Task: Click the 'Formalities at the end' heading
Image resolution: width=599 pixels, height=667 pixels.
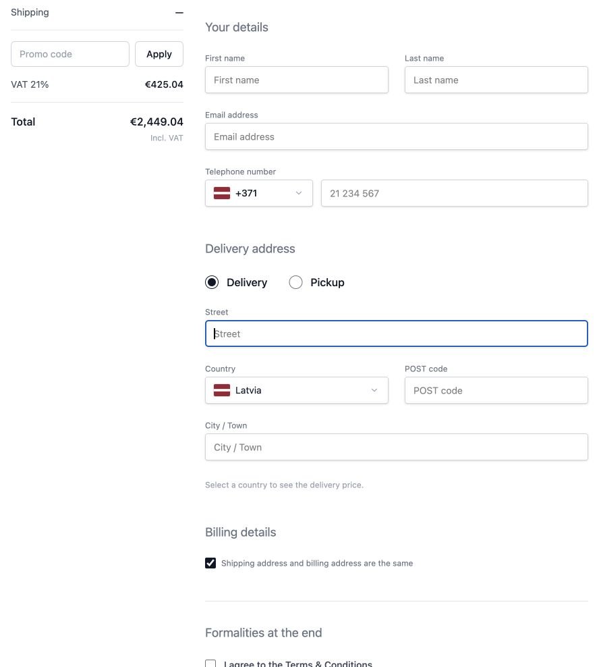Action: [264, 633]
